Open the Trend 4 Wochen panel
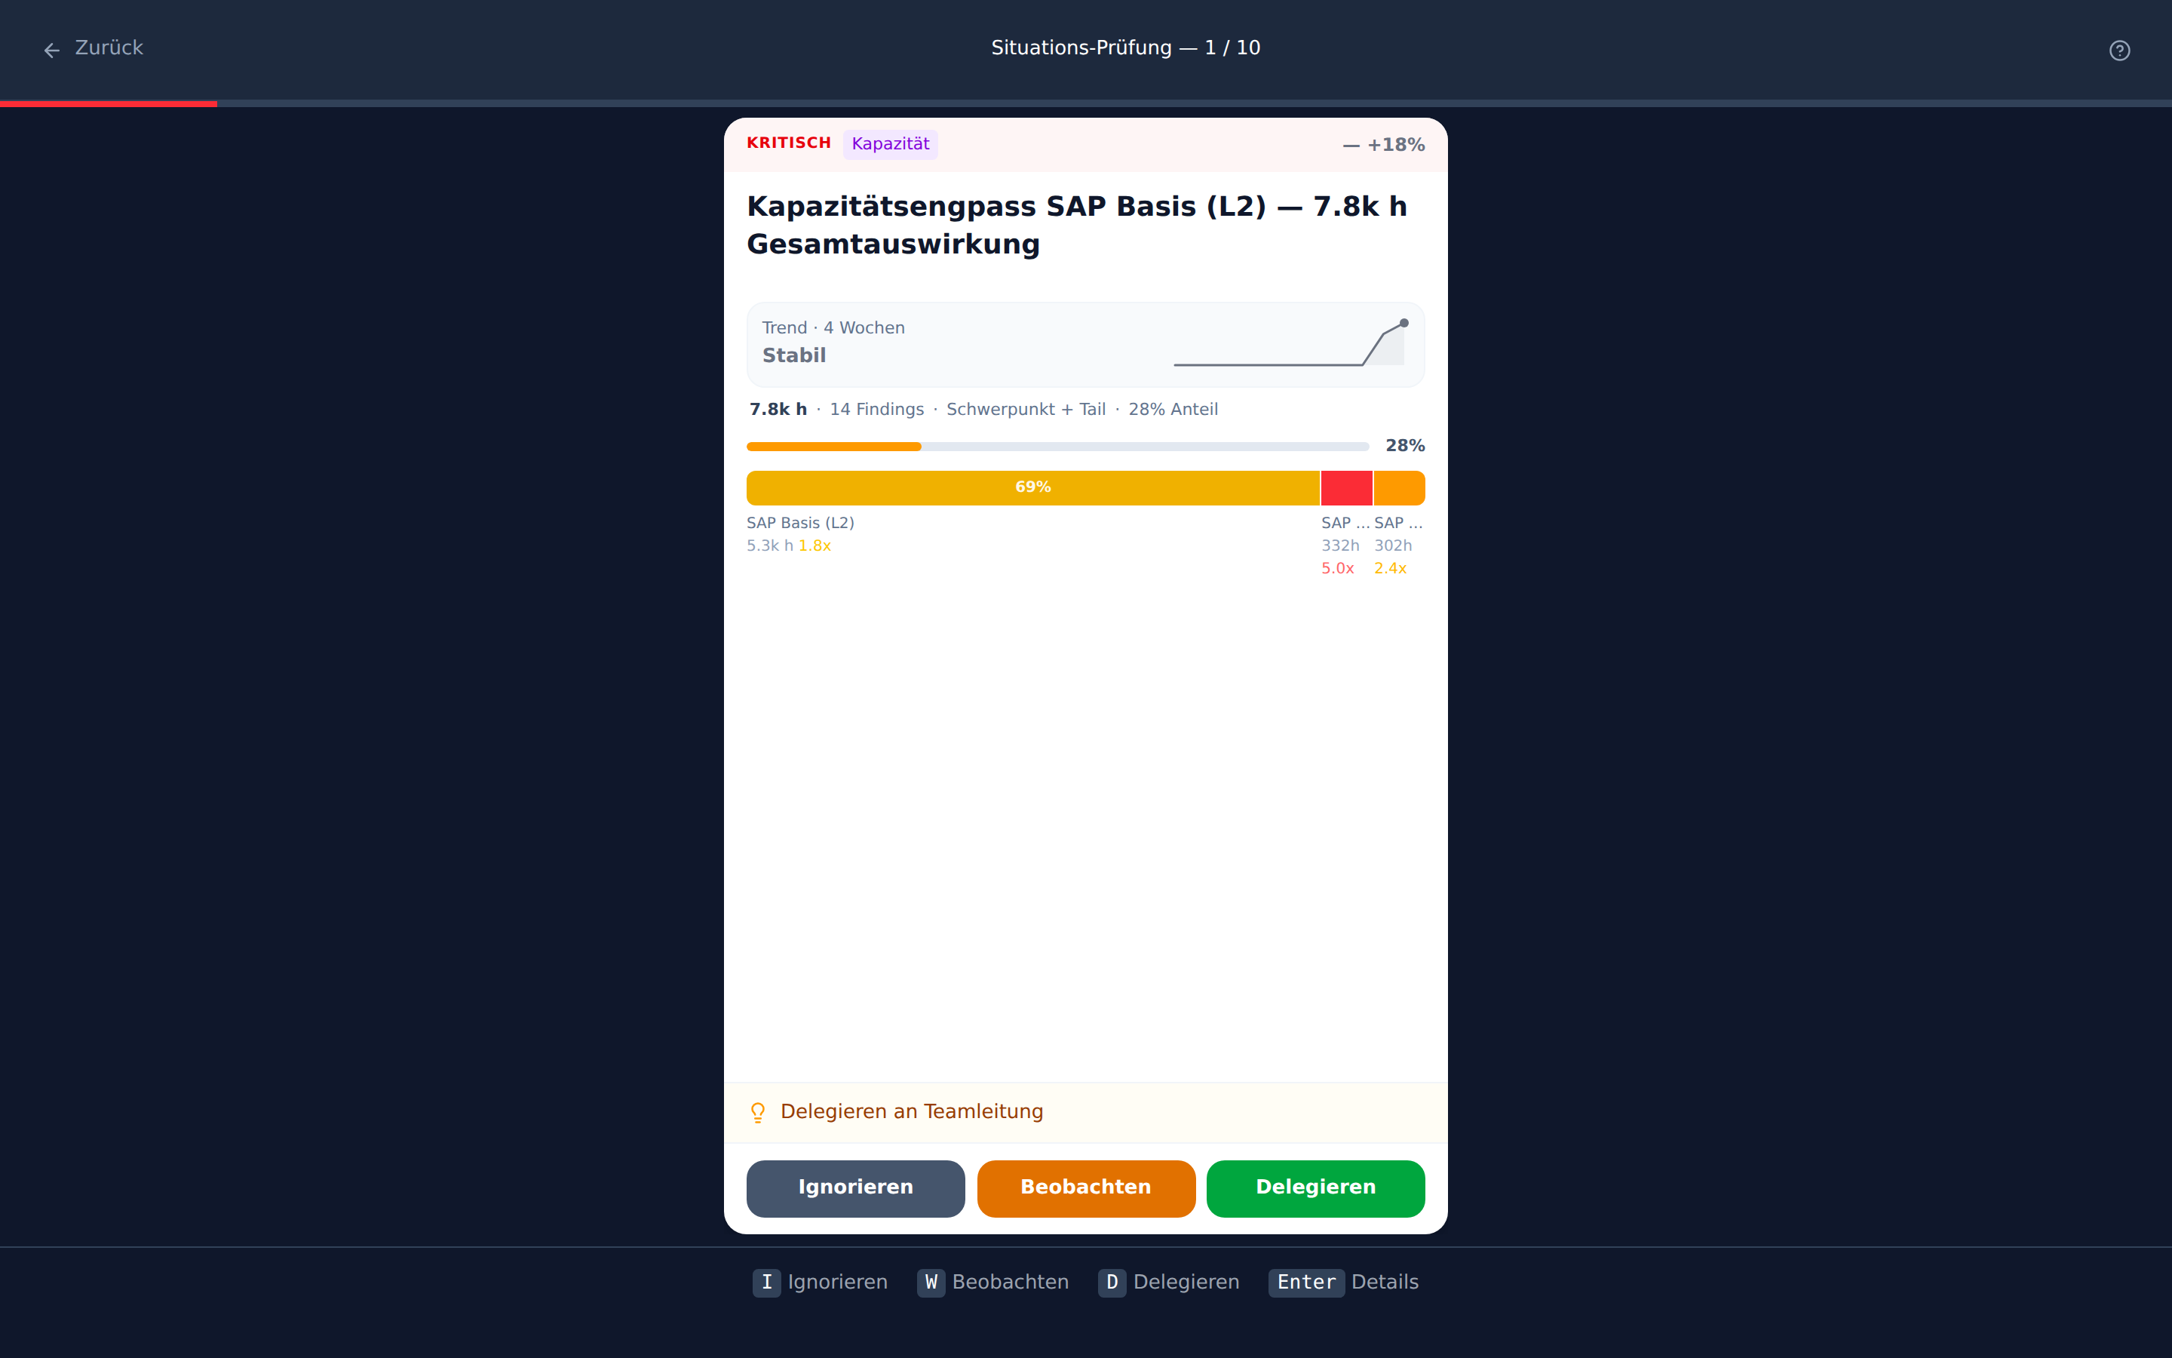Screen dimensions: 2172x1358 [1085, 345]
